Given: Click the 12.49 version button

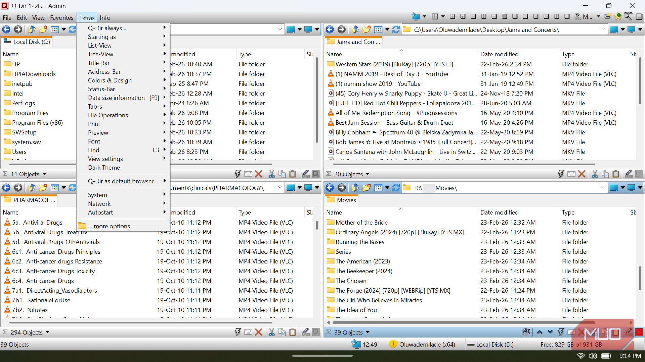Looking at the screenshot, I should pos(364,344).
